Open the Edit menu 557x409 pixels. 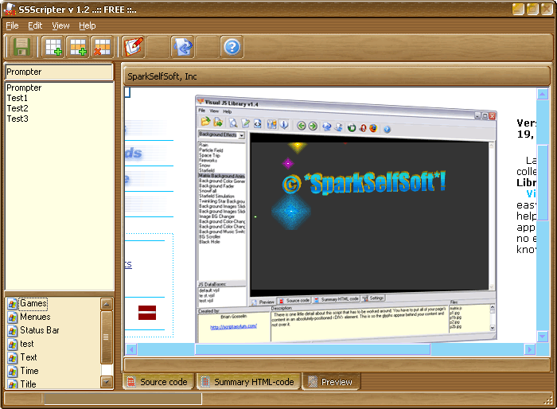pos(35,25)
